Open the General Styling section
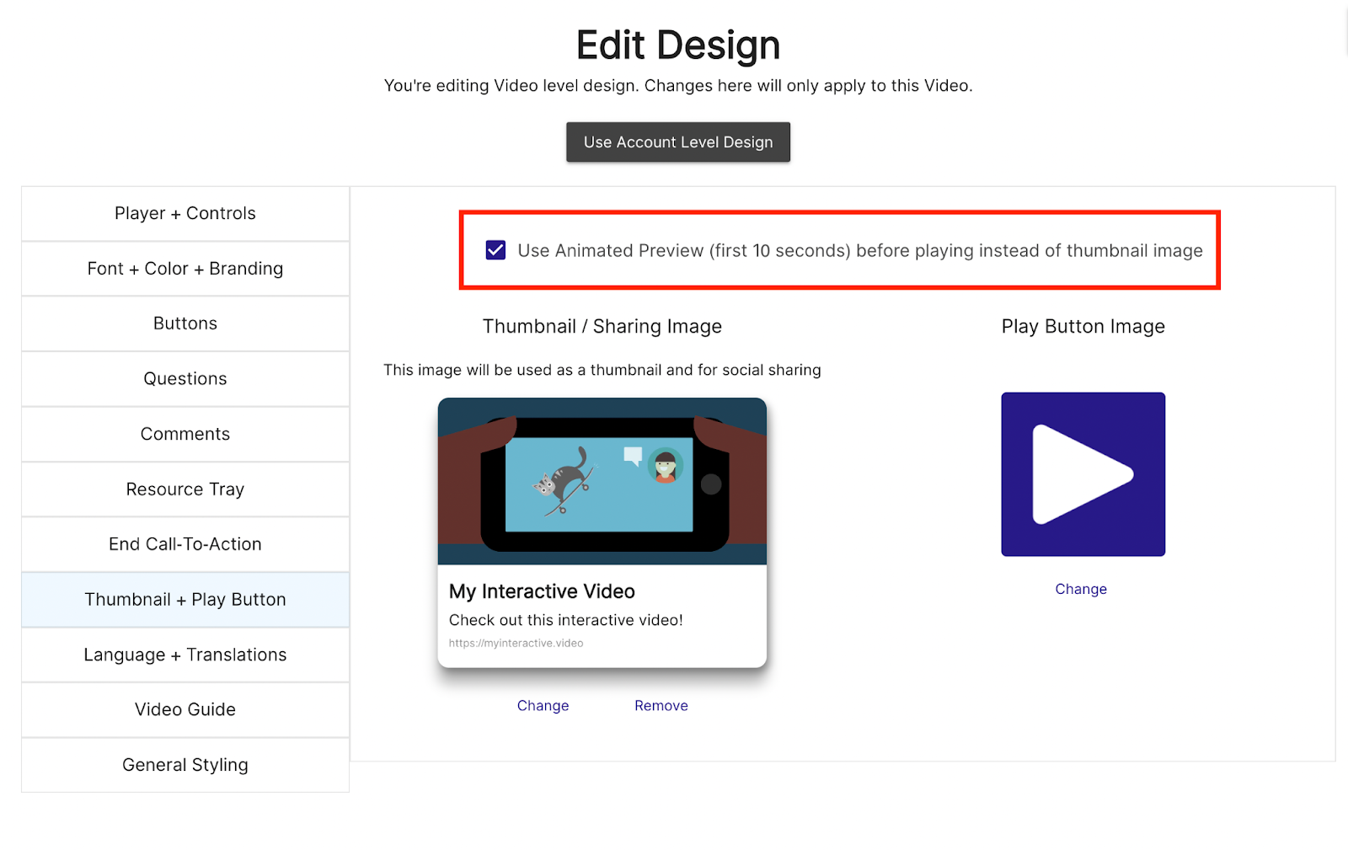The height and width of the screenshot is (850, 1348). pyautogui.click(x=185, y=765)
